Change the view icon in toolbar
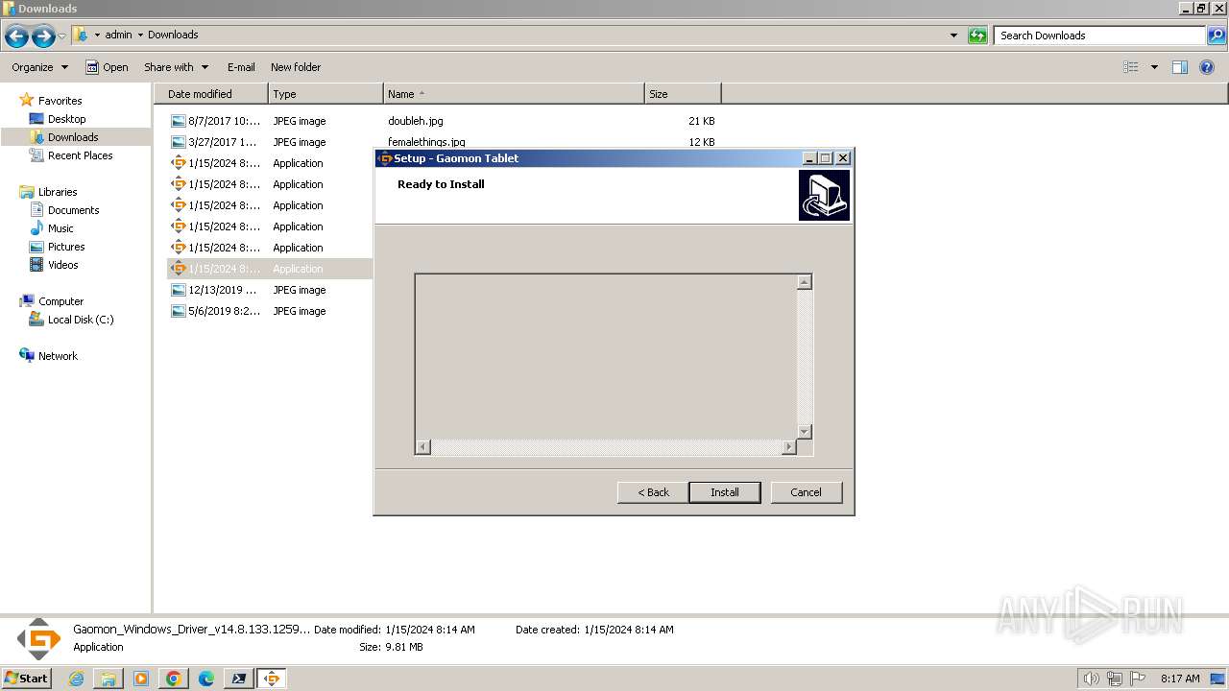The width and height of the screenshot is (1229, 691). click(x=1131, y=67)
